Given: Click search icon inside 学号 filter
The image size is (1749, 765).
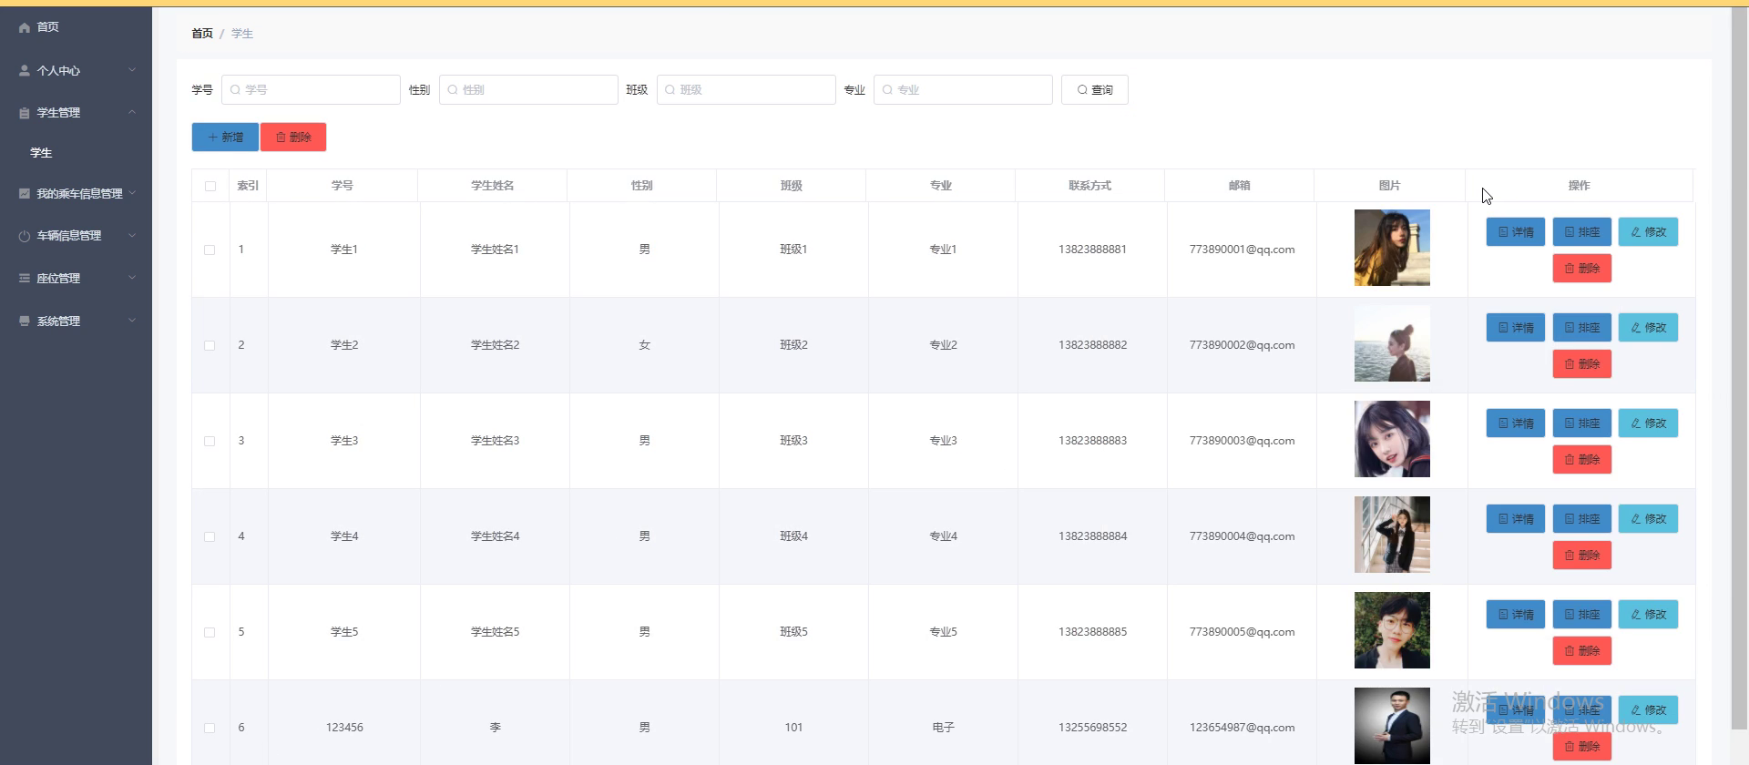Looking at the screenshot, I should click(235, 90).
